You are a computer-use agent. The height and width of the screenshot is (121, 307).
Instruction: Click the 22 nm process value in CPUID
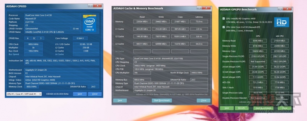point(75,28)
